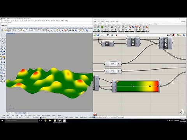The height and width of the screenshot is (140, 187).
Task: Click the middle grip on the gradient bar
Action: [133, 86]
